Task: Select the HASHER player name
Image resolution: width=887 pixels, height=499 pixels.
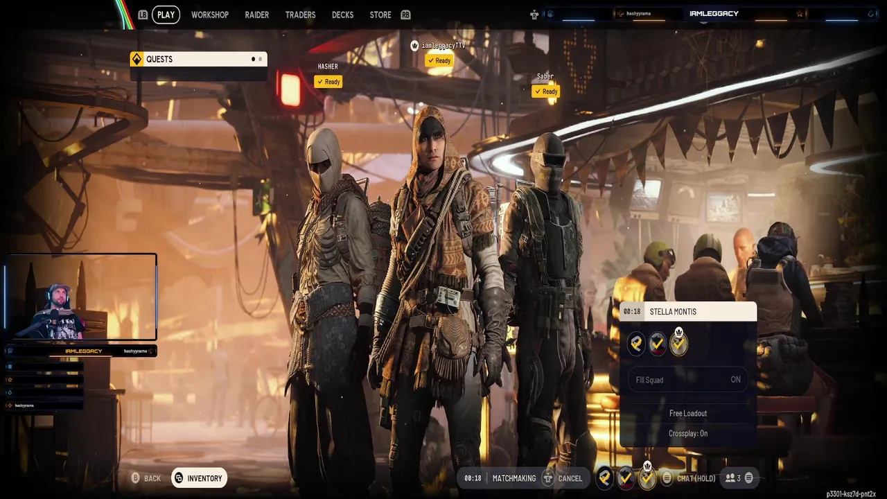Action: click(328, 67)
